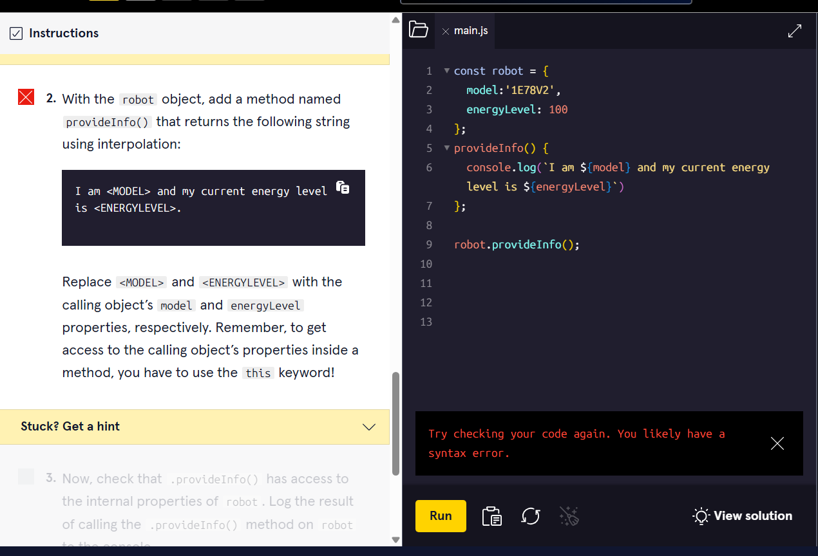Expand the code editor to fullscreen

[795, 30]
